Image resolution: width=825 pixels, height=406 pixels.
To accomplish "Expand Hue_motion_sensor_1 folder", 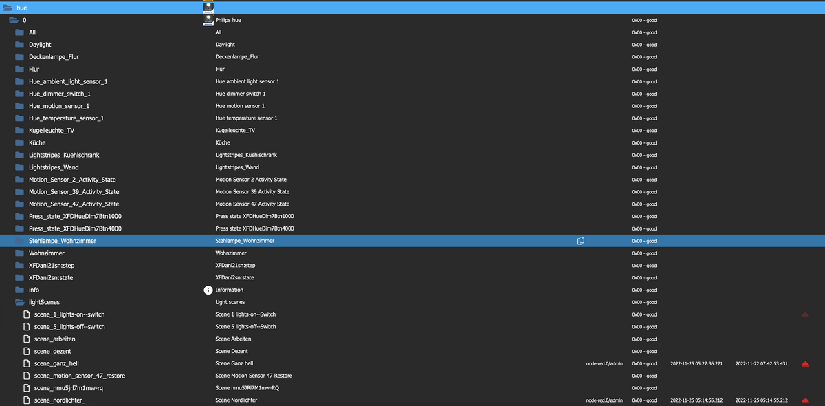I will click(x=20, y=106).
